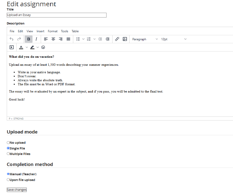Open the emoji picker
The height and width of the screenshot is (196, 233).
pyautogui.click(x=43, y=47)
